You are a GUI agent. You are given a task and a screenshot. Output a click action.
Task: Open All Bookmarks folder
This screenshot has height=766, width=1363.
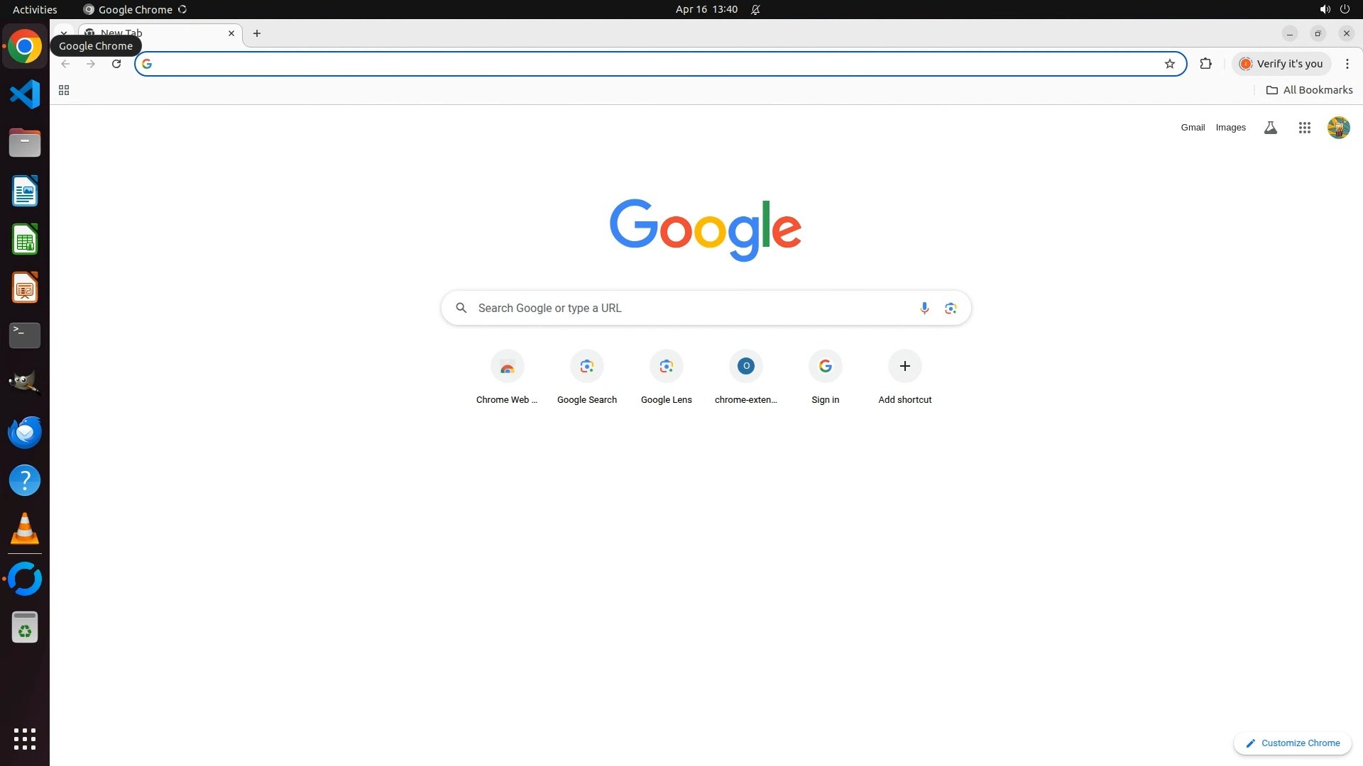click(x=1309, y=90)
